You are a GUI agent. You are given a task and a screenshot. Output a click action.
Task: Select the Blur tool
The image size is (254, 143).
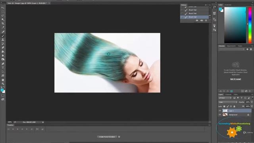[x=3, y=56]
